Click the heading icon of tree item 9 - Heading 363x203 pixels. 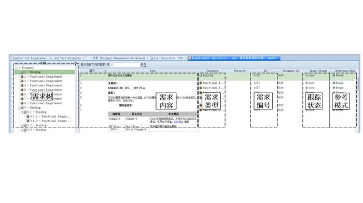22,108
